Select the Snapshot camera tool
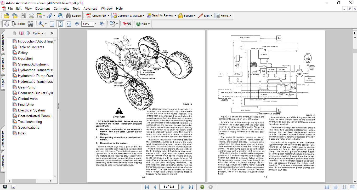The height and width of the screenshot is (190, 357). click(31, 24)
